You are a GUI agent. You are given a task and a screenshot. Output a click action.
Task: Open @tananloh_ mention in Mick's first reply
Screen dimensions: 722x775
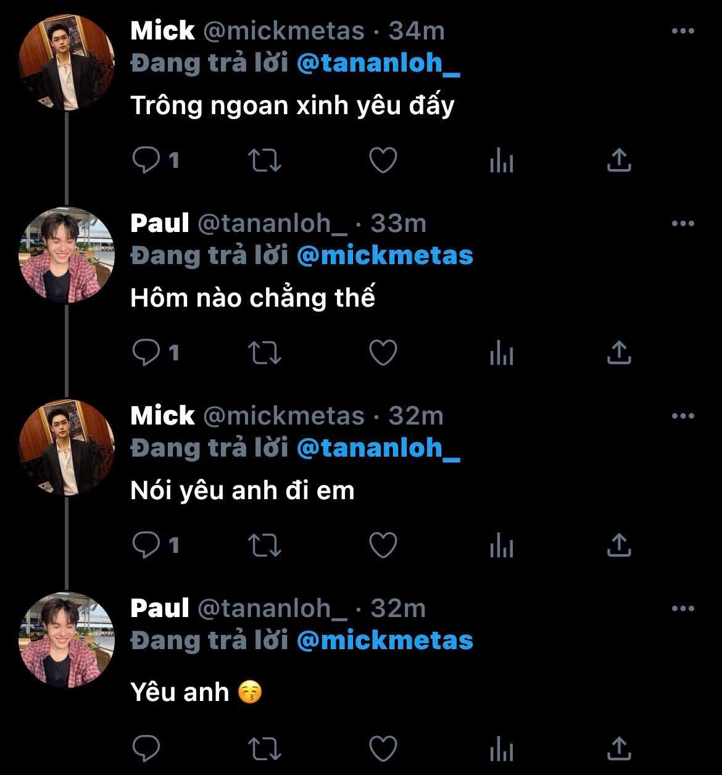pos(378,64)
